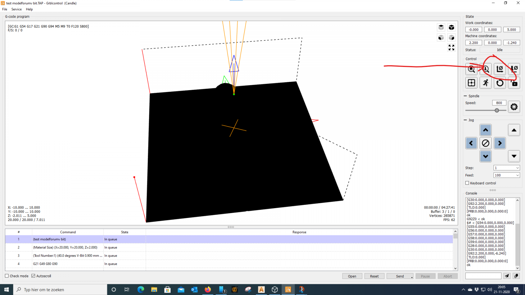Collapse the Spindle panel
The width and height of the screenshot is (525, 295).
465,96
